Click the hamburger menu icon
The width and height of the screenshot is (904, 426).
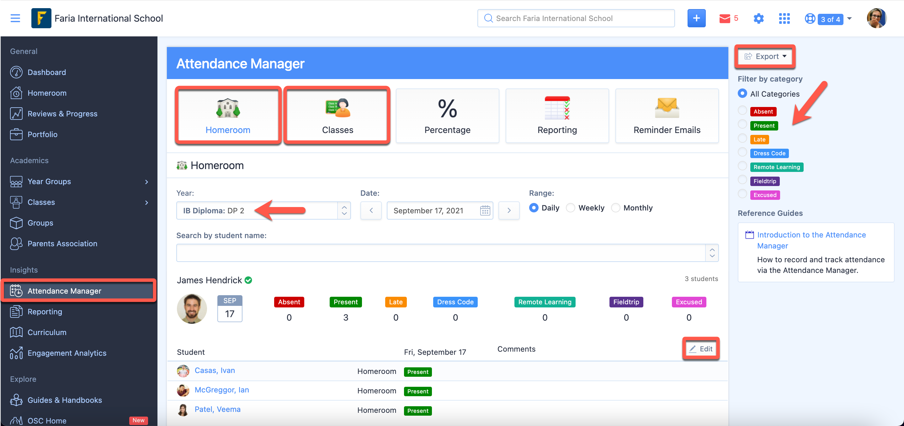[x=15, y=18]
